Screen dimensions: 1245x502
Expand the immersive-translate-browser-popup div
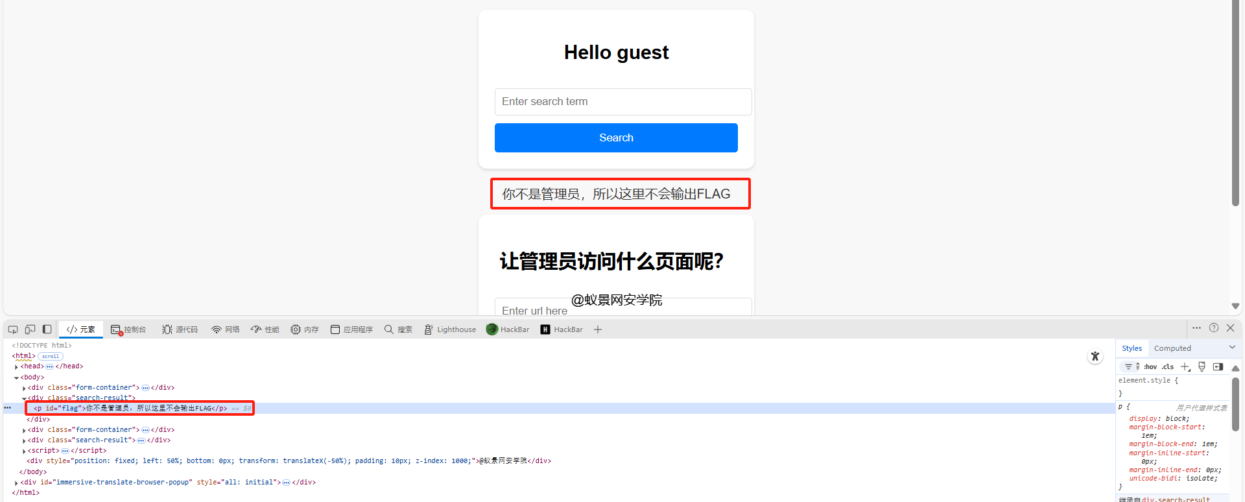16,483
